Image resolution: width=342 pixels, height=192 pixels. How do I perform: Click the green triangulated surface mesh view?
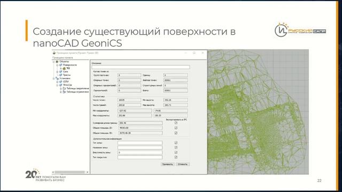click(258, 112)
